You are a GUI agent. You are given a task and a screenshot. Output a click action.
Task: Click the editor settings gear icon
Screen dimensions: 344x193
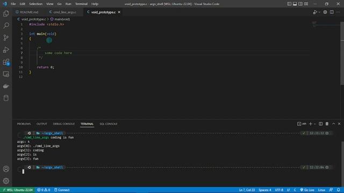(325, 12)
